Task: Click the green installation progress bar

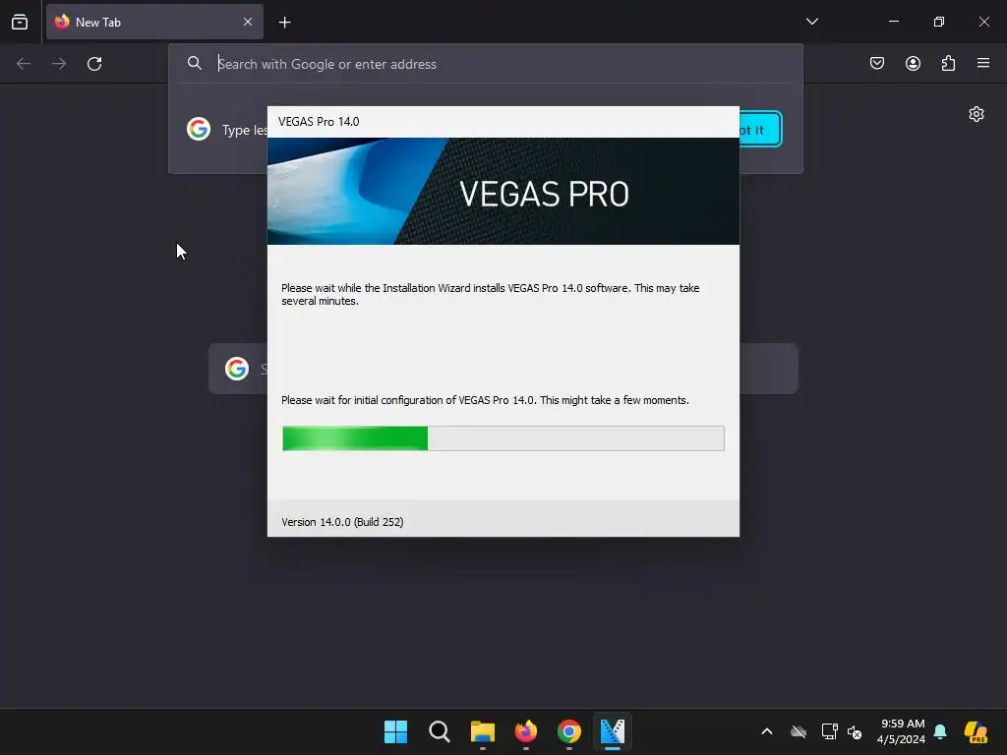Action: pos(503,438)
